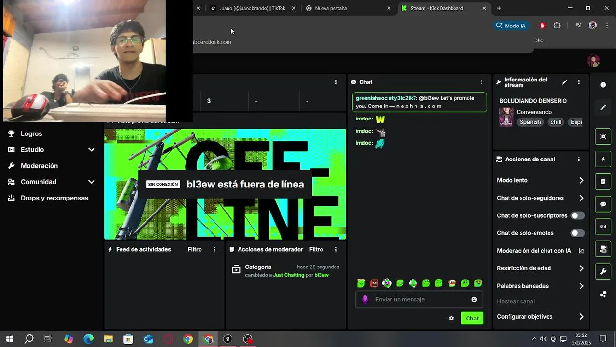Image resolution: width=616 pixels, height=347 pixels.
Task: Click the BOLUDIANDO DENSERIO stream title
Action: 533,101
